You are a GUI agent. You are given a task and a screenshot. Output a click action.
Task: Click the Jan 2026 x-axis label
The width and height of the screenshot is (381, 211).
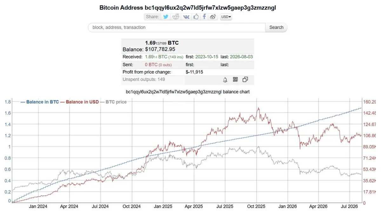(x=288, y=206)
